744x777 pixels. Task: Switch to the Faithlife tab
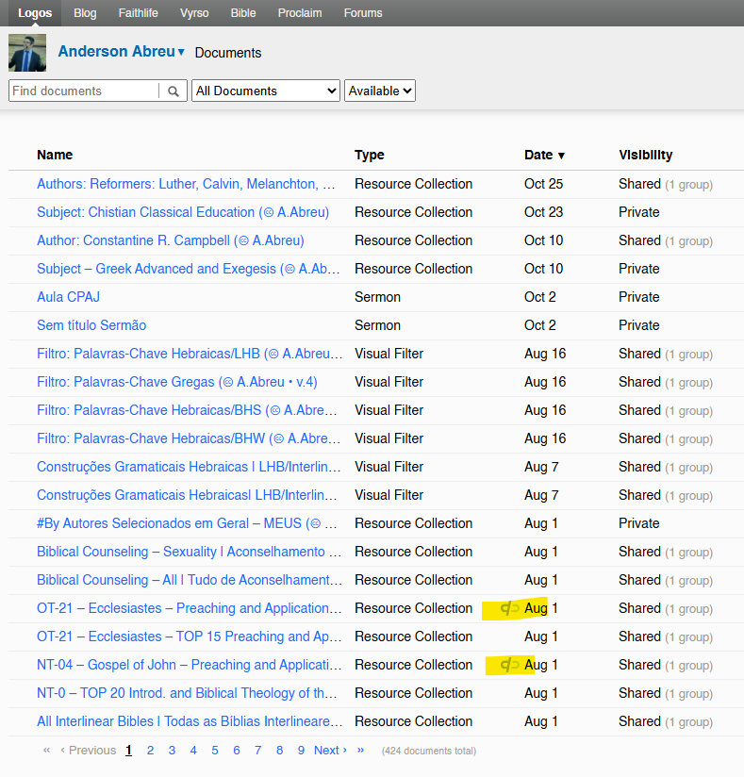[138, 13]
